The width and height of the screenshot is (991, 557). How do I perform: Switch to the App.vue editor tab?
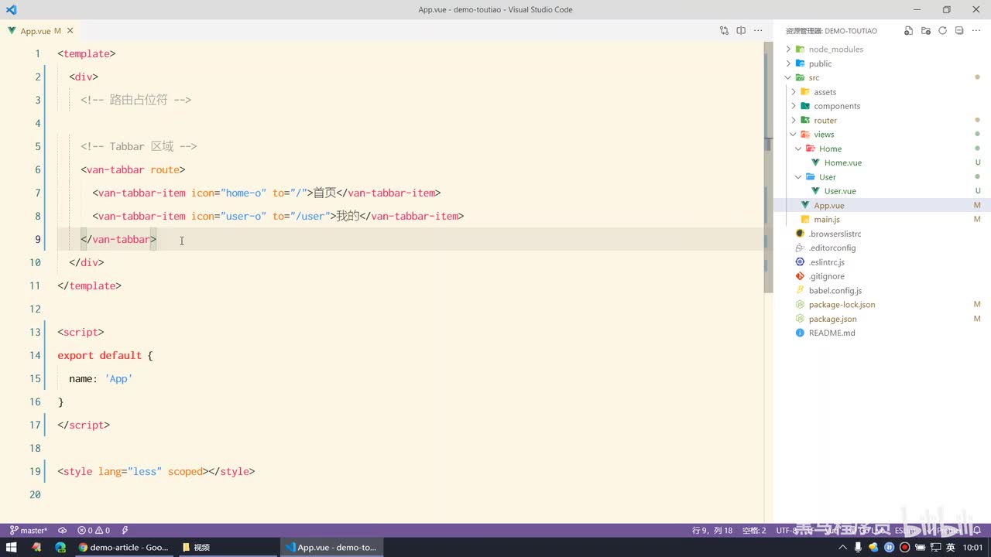40,31
